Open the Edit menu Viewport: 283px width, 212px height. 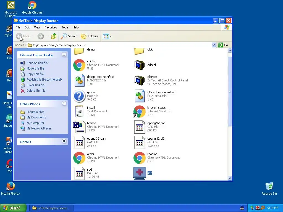(27, 27)
